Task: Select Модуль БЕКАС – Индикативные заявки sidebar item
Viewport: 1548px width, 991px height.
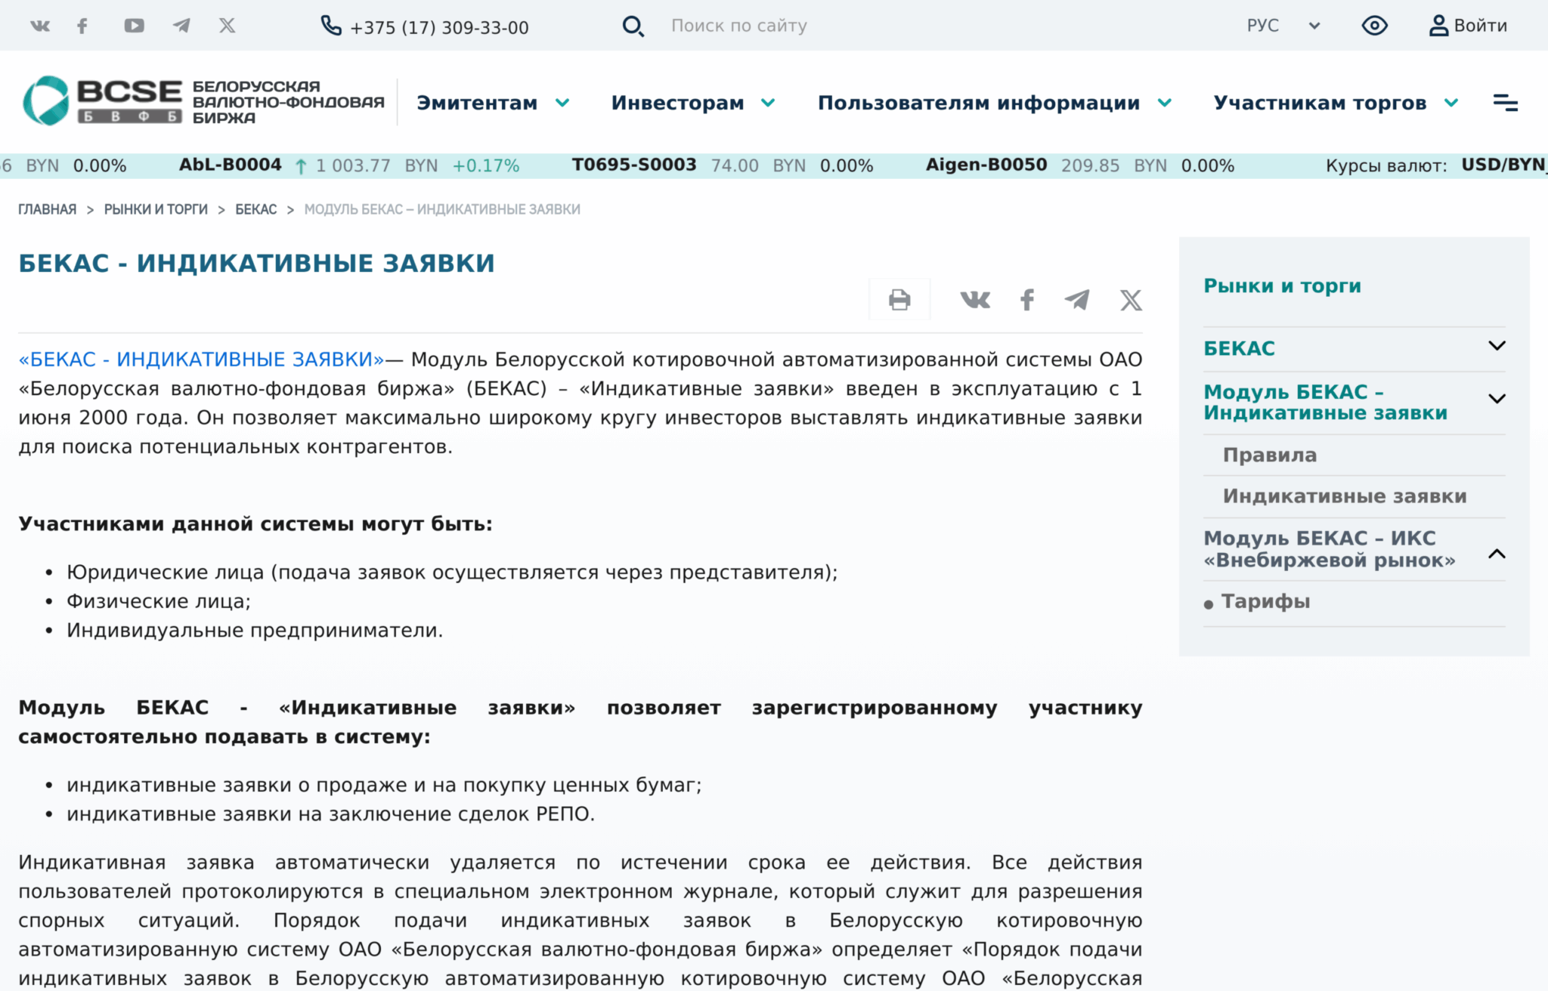Action: 1325,402
